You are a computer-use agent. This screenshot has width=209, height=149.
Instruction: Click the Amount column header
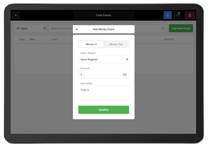tap(169, 39)
